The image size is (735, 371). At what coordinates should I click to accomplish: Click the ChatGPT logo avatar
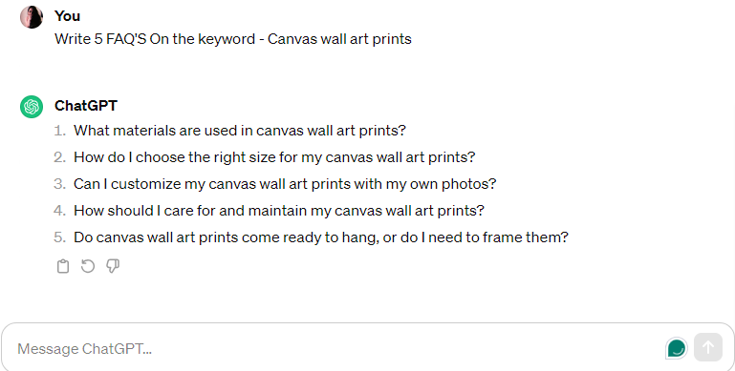click(32, 107)
